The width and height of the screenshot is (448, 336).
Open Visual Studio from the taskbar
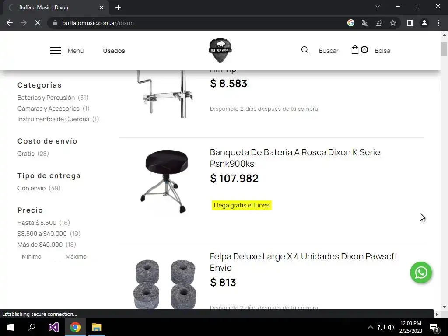(53, 327)
